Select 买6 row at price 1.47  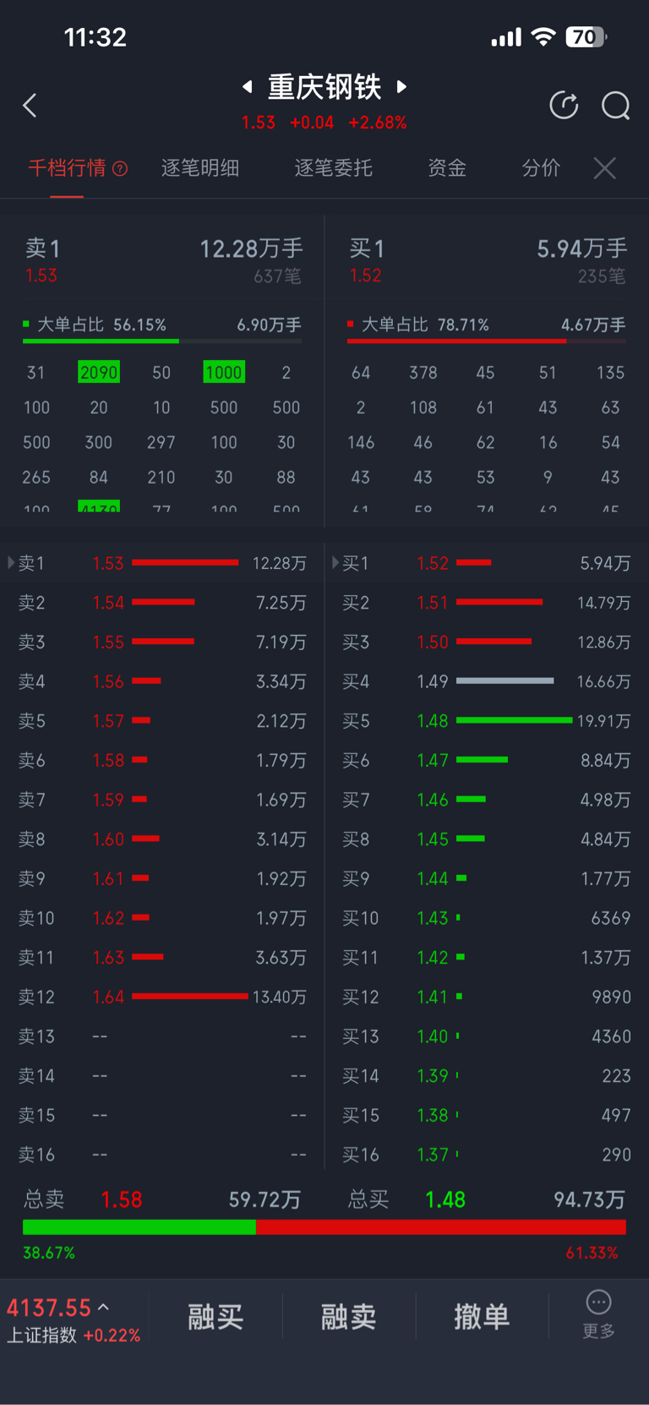pyautogui.click(x=487, y=760)
